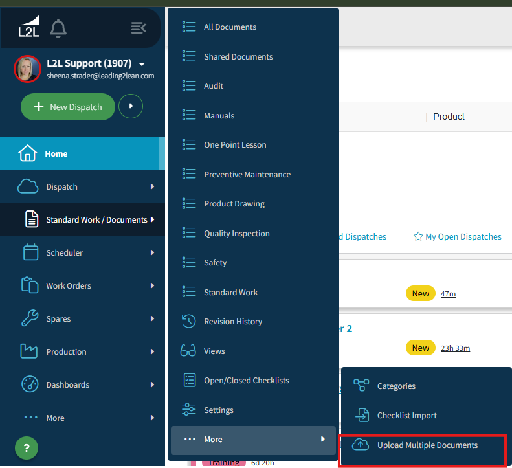512x468 pixels.
Task: Expand the L2L Support site dropdown
Action: click(142, 64)
